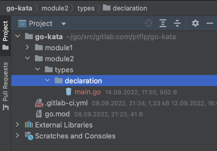Open Project panel settings gear
This screenshot has width=217, height=151.
tap(195, 23)
